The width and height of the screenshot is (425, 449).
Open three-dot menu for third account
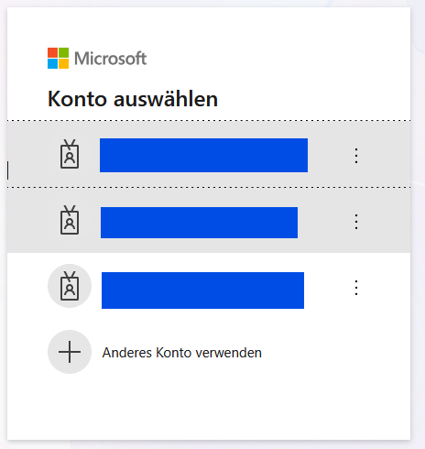356,288
